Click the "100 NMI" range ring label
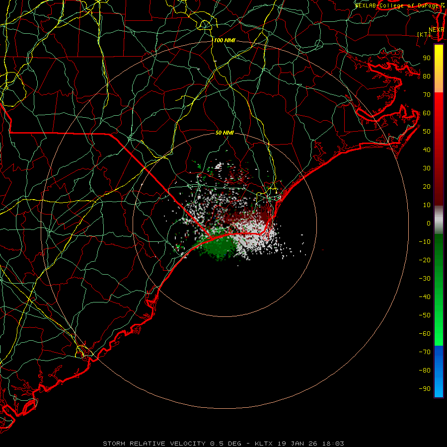This screenshot has height=447, width=447. pyautogui.click(x=224, y=41)
